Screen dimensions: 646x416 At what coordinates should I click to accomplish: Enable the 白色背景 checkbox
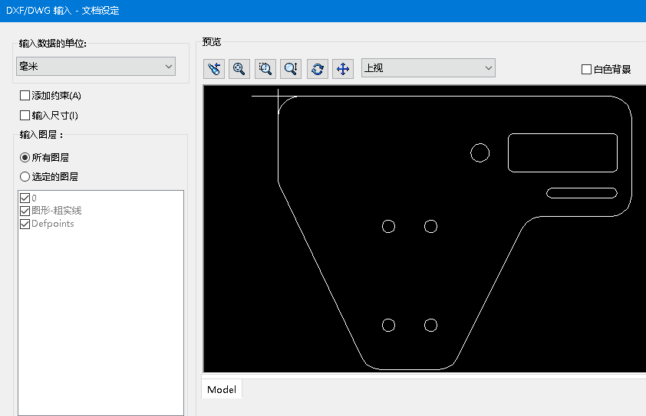pyautogui.click(x=586, y=69)
